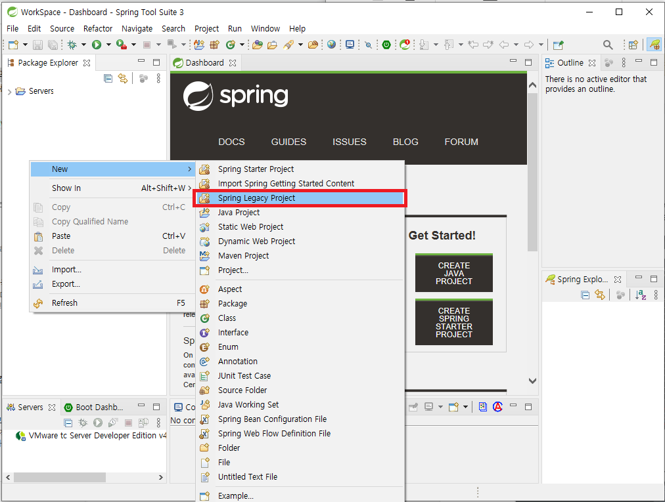Viewport: 665px width, 502px height.
Task: Click the start-server play icon in Servers panel
Action: tap(98, 423)
